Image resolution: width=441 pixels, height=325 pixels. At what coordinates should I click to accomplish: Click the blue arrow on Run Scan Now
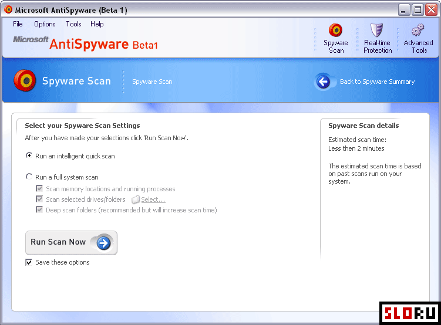[x=103, y=243]
